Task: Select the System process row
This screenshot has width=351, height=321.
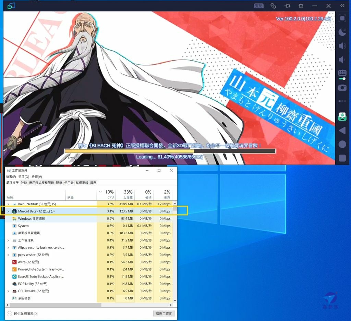Action: 89,226
